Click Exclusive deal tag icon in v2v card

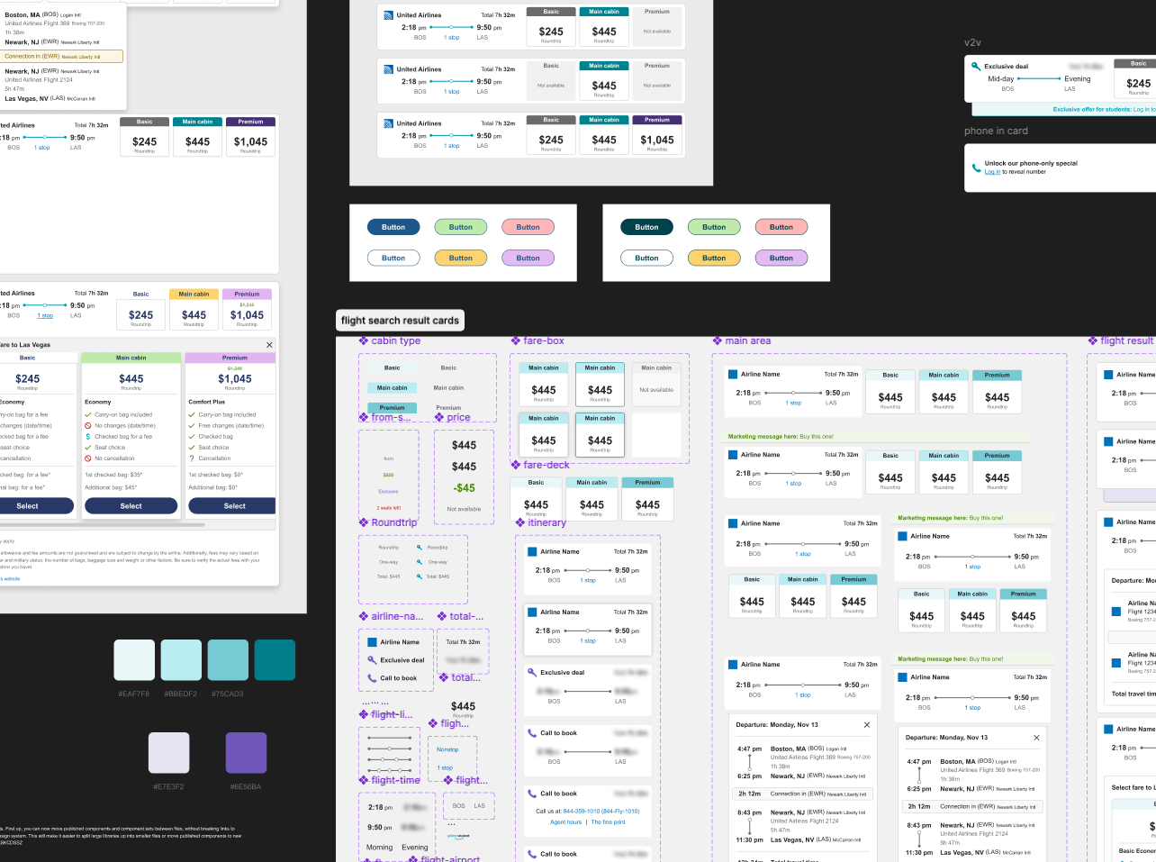click(976, 66)
